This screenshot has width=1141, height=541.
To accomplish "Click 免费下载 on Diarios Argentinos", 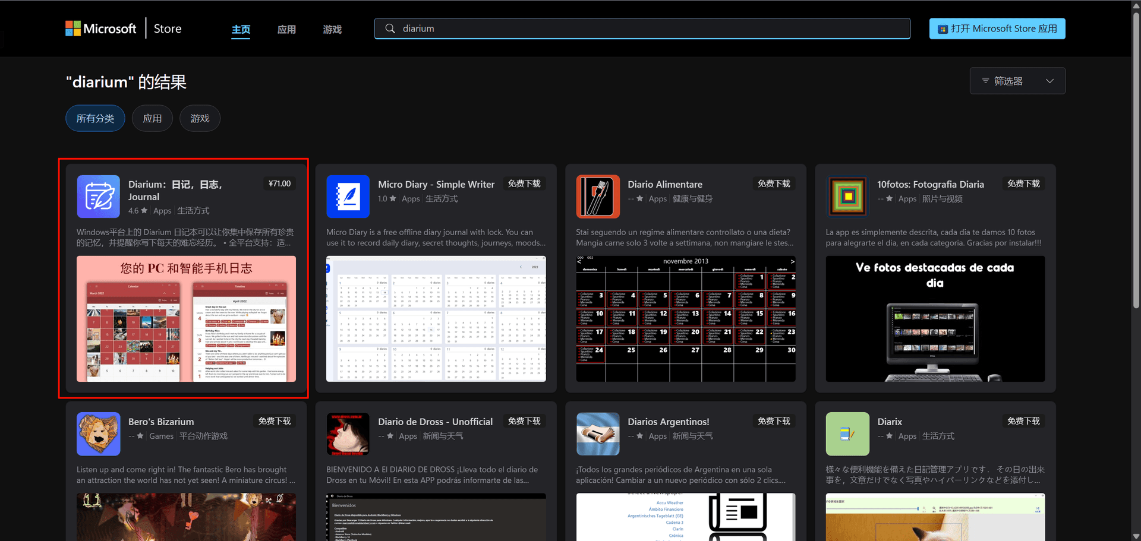I will [x=774, y=420].
